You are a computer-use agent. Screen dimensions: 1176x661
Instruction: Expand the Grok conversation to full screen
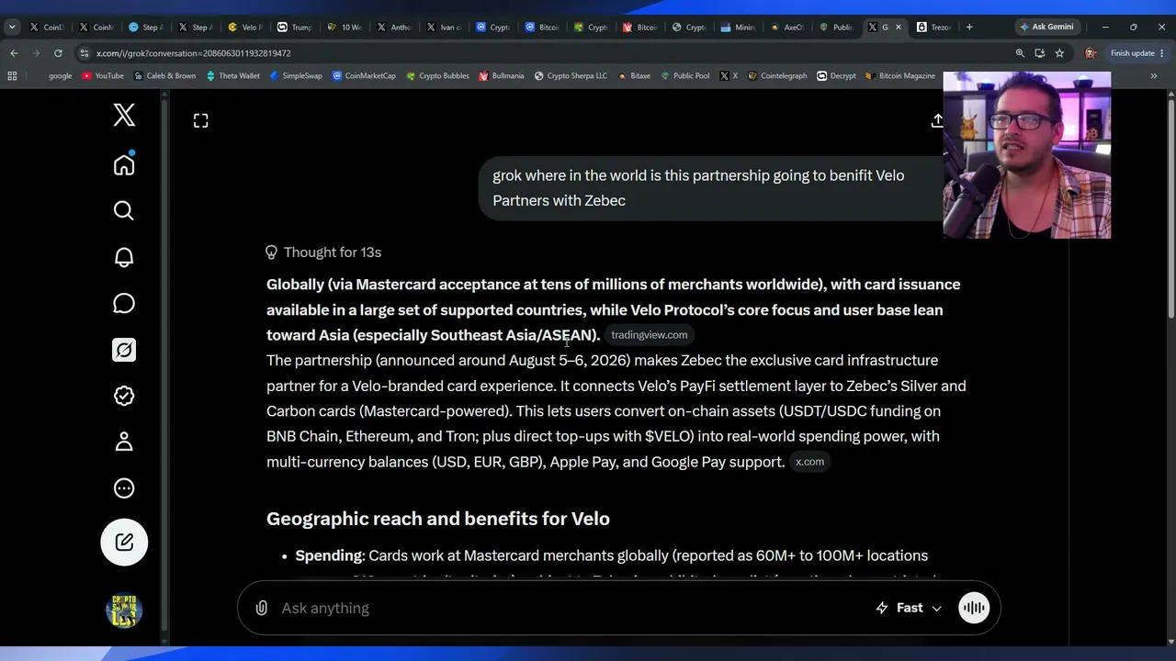(x=200, y=120)
